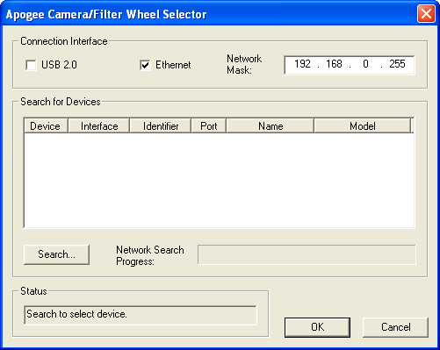440x350 pixels.
Task: Sort by the Model column header
Action: coord(363,126)
